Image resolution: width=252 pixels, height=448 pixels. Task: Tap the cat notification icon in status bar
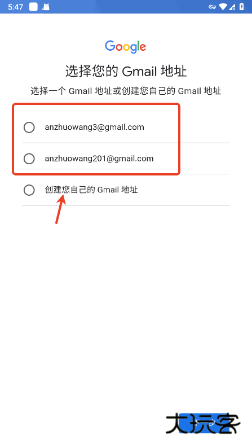pos(46,7)
